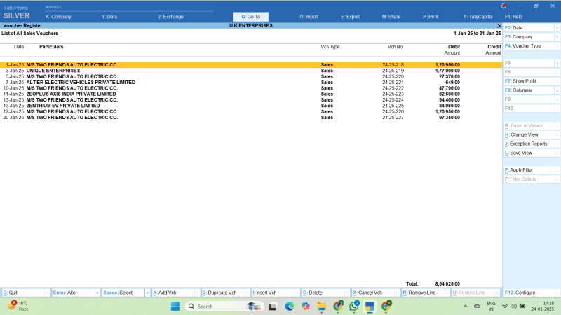Expand the arrow next to F8: Columnar
Viewport: 561px width, 315px height.
point(557,90)
